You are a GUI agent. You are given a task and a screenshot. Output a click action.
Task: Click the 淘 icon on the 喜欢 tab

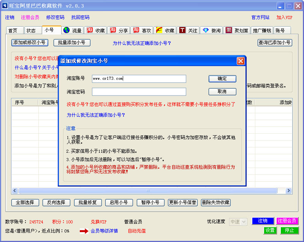(x=136, y=30)
